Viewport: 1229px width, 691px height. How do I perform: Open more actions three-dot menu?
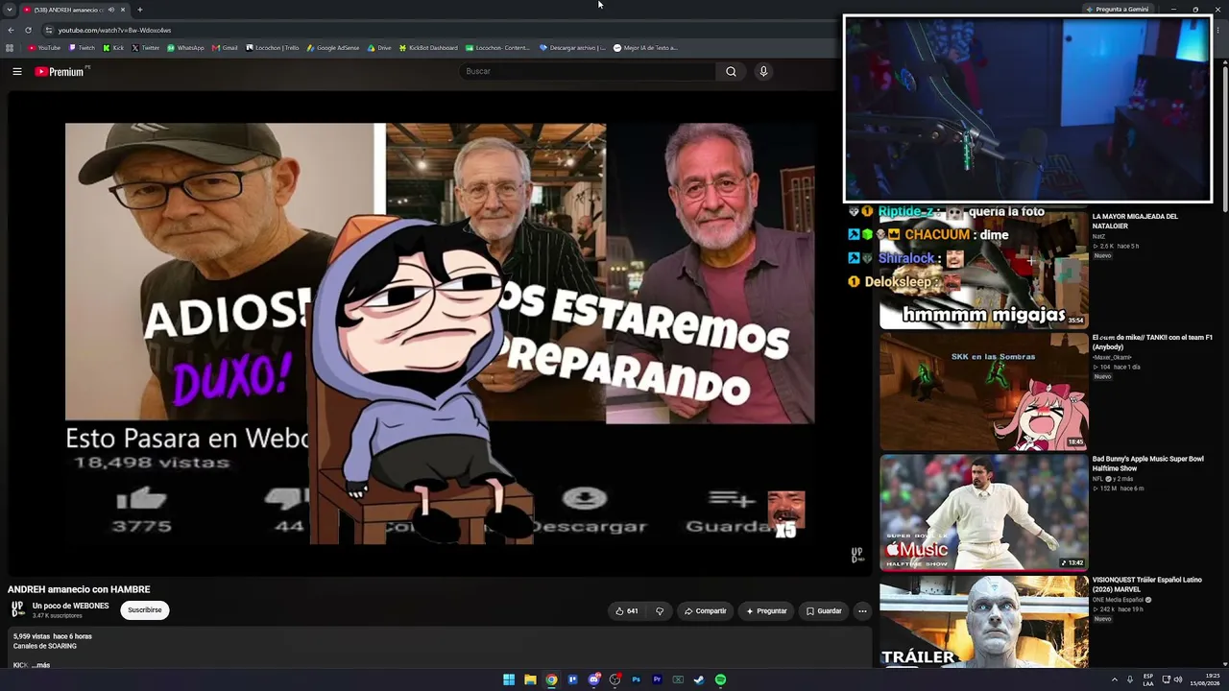pos(862,611)
